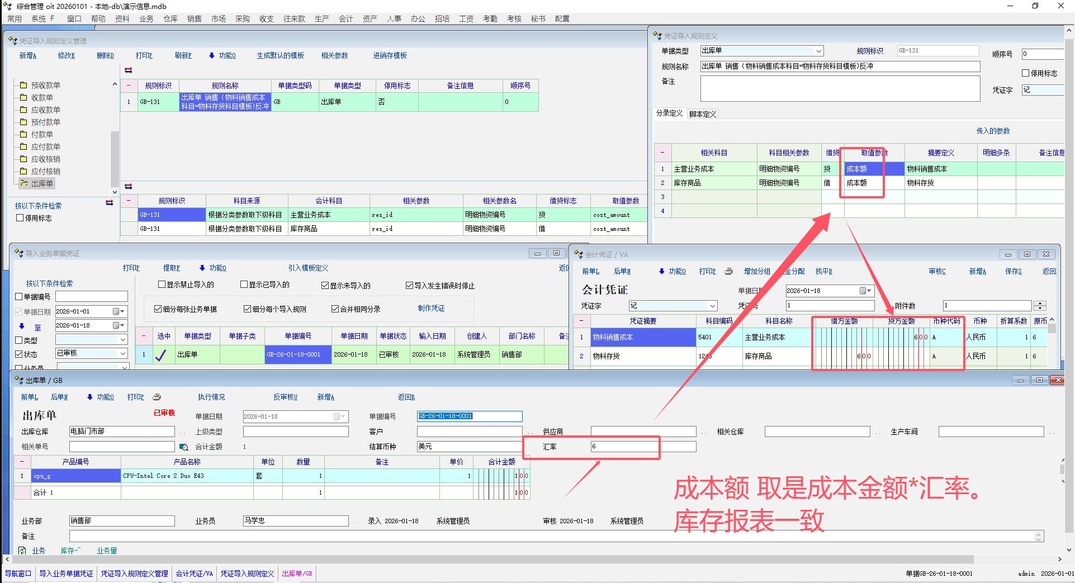Click the 汇率 input field
The height and width of the screenshot is (583, 1075).
click(x=624, y=447)
